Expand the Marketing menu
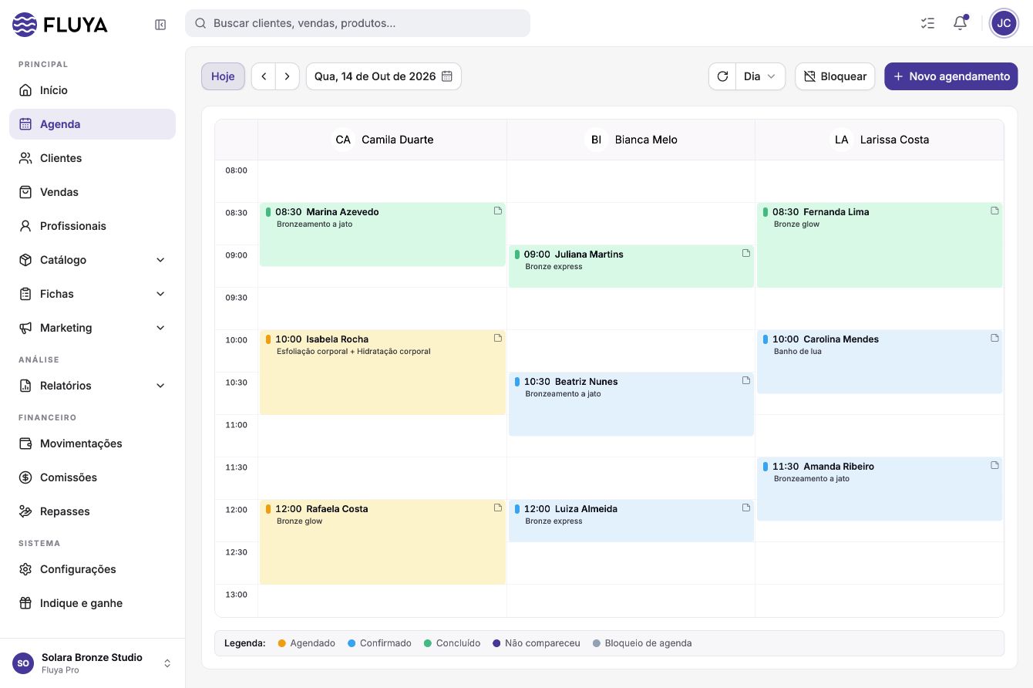The height and width of the screenshot is (688, 1033). (93, 328)
